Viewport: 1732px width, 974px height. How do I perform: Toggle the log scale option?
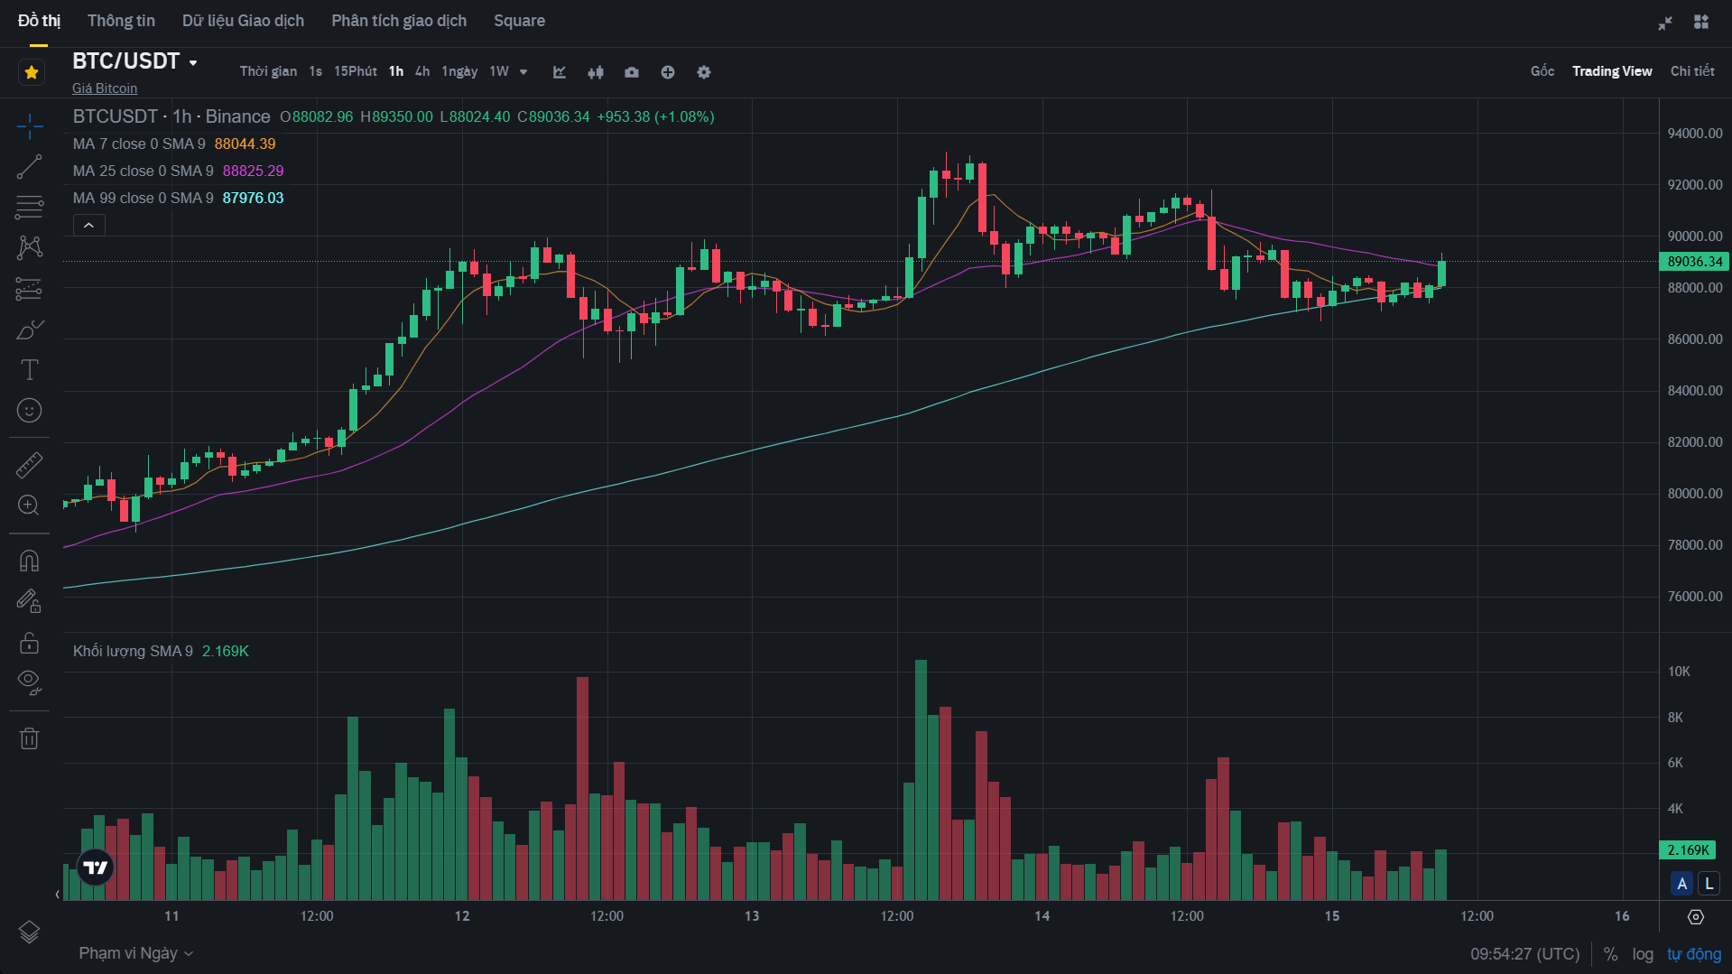(1643, 954)
